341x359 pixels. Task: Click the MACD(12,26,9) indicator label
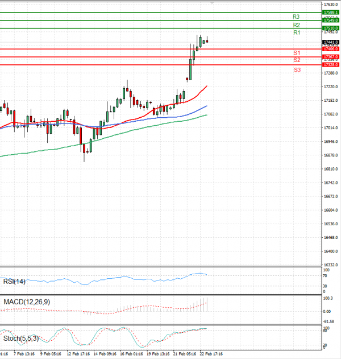coord(27,302)
